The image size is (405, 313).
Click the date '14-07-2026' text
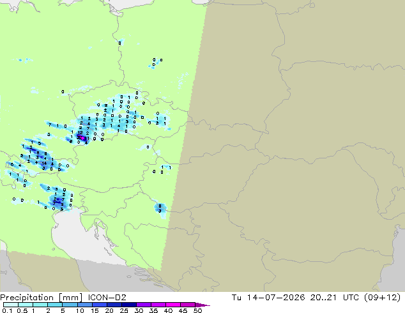(x=276, y=298)
